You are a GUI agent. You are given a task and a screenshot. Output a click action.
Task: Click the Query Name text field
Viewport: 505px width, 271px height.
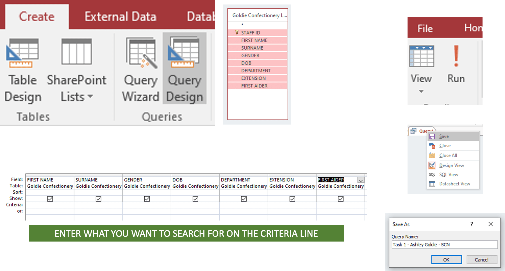tap(444, 245)
